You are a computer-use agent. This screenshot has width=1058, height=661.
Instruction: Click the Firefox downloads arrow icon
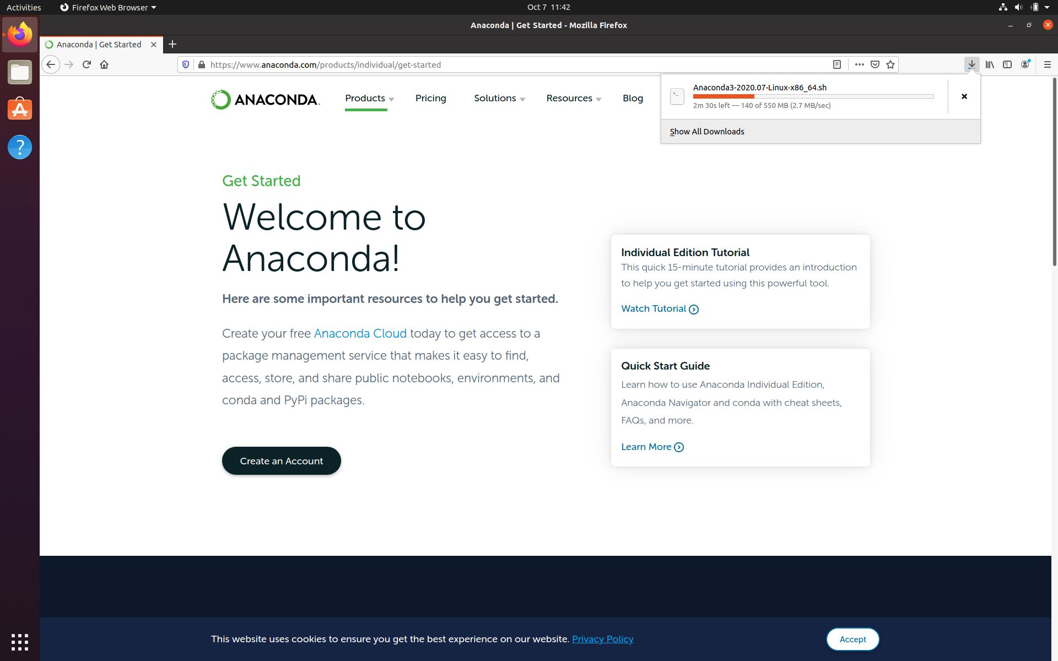tap(971, 64)
